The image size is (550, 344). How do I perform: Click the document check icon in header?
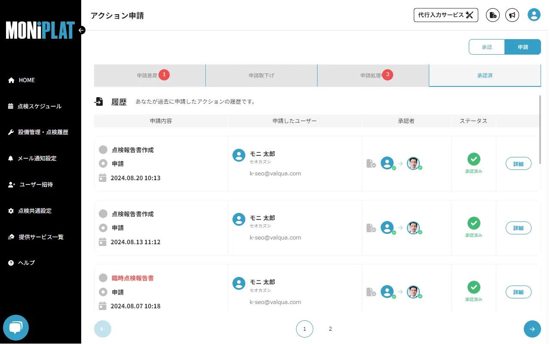pos(493,15)
